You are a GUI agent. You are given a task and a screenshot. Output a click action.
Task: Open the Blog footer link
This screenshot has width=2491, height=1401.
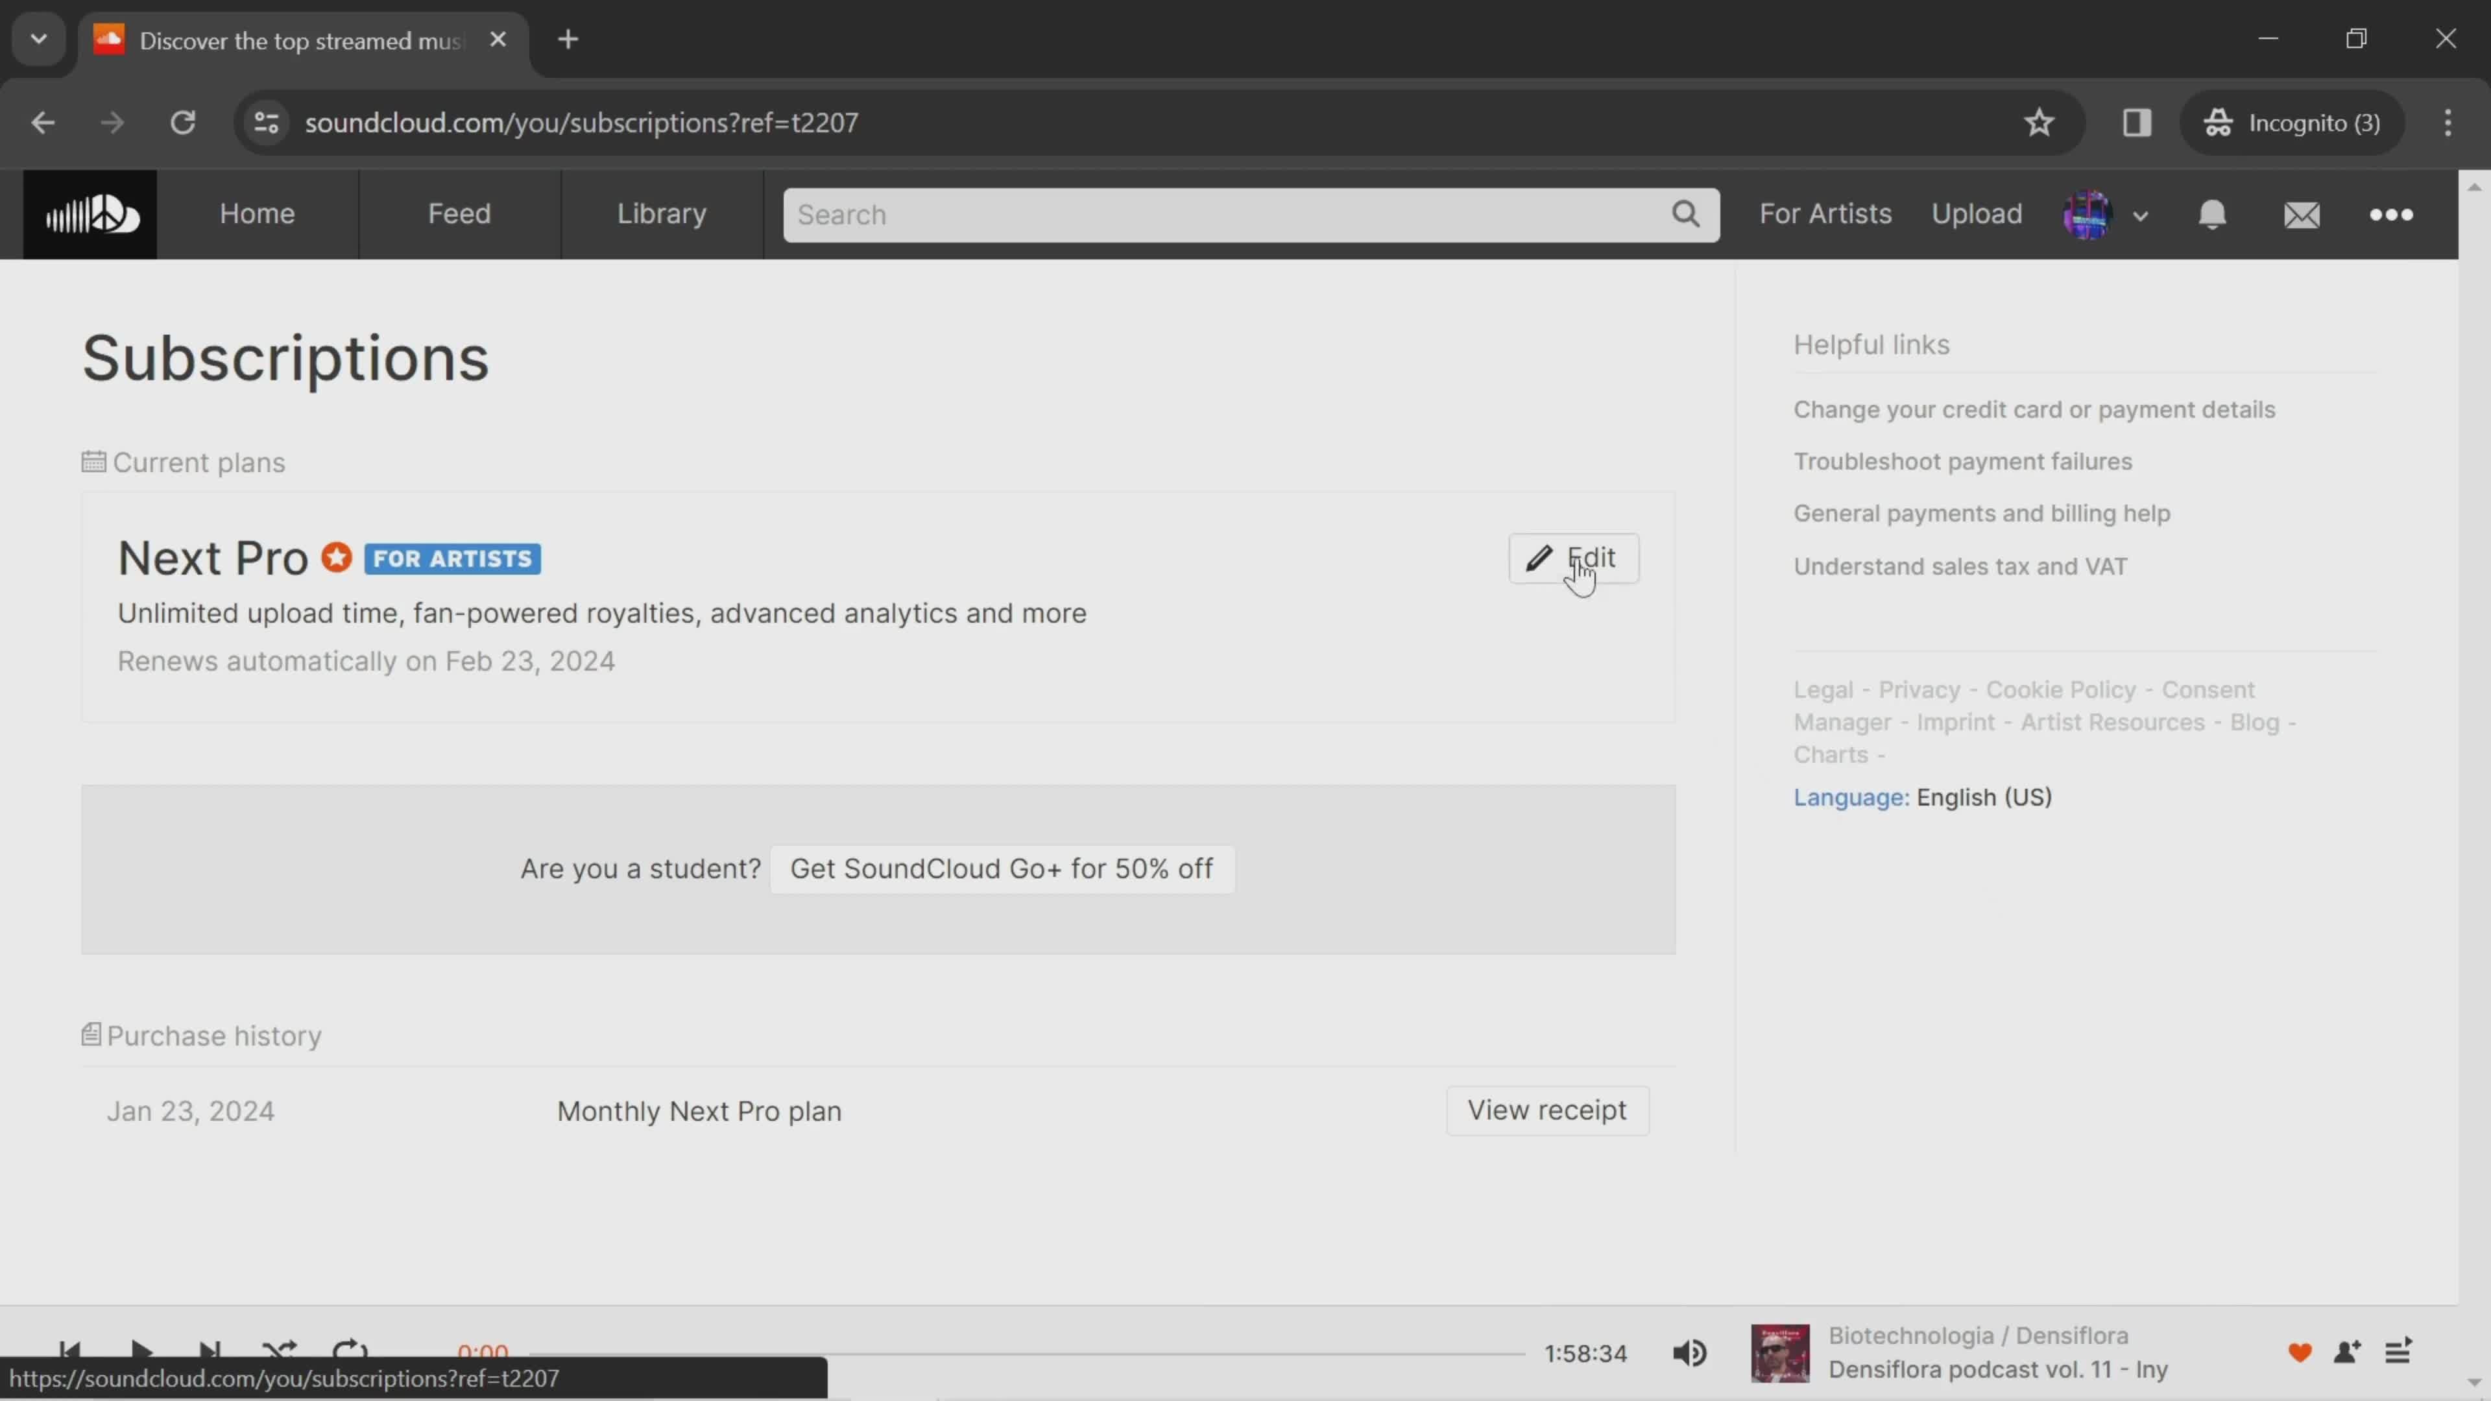(x=2254, y=723)
